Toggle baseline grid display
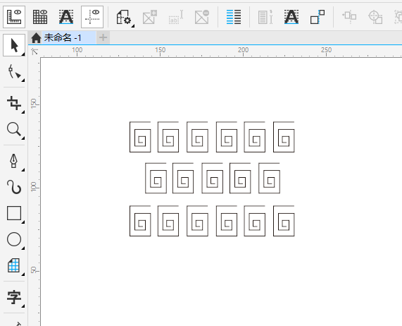402x326 pixels. [66, 17]
